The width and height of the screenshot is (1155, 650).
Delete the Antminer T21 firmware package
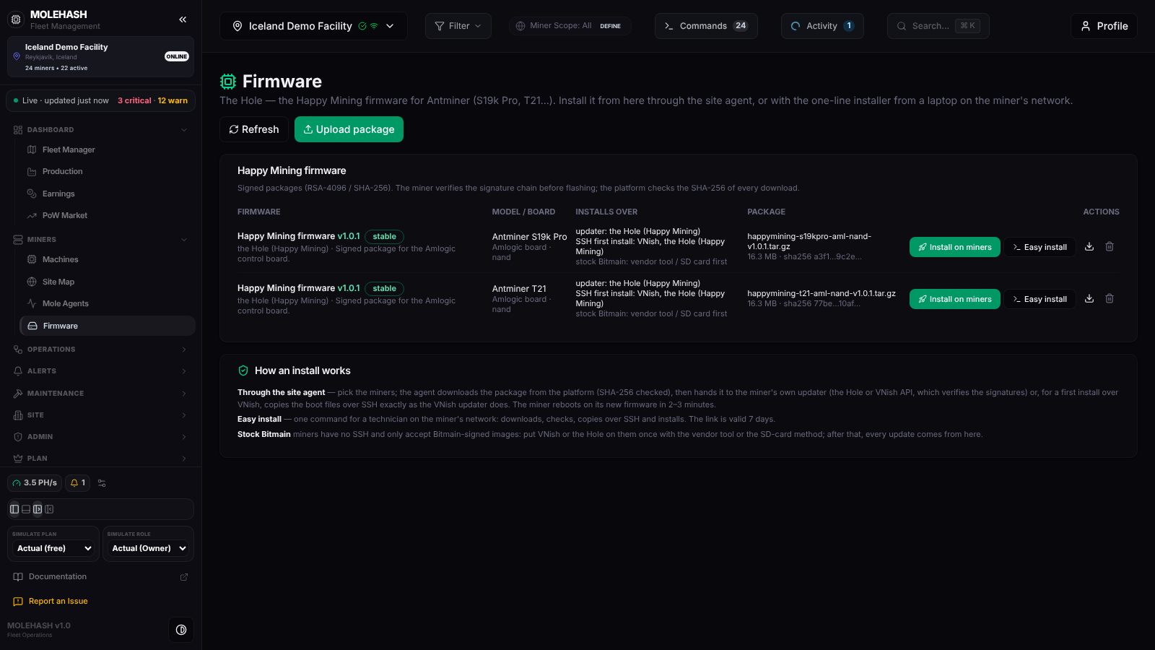pos(1110,299)
